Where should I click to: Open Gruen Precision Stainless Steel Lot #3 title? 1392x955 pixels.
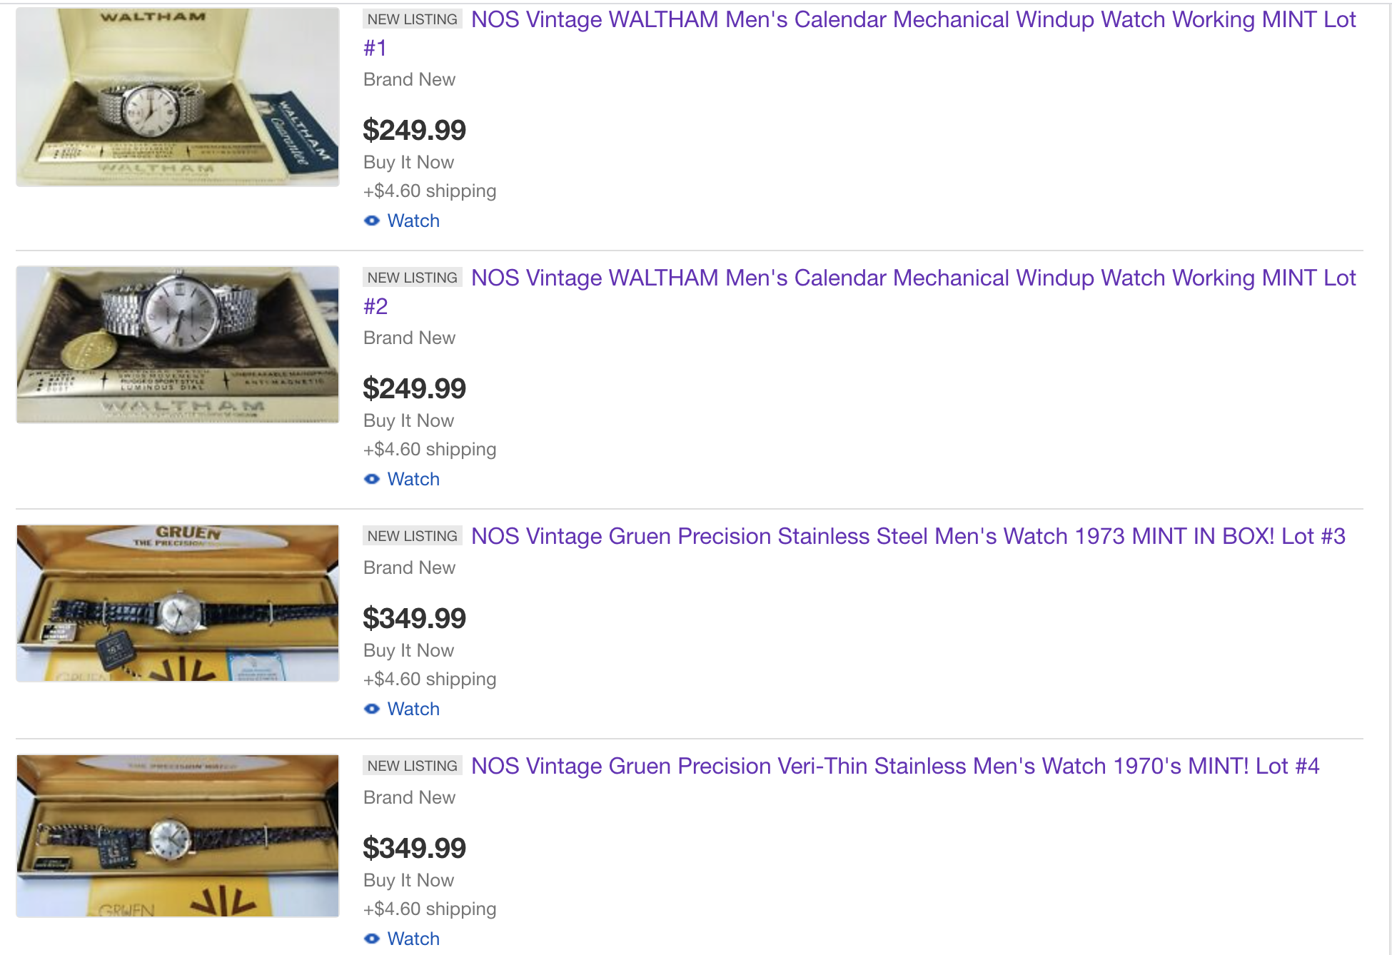pyautogui.click(x=908, y=536)
